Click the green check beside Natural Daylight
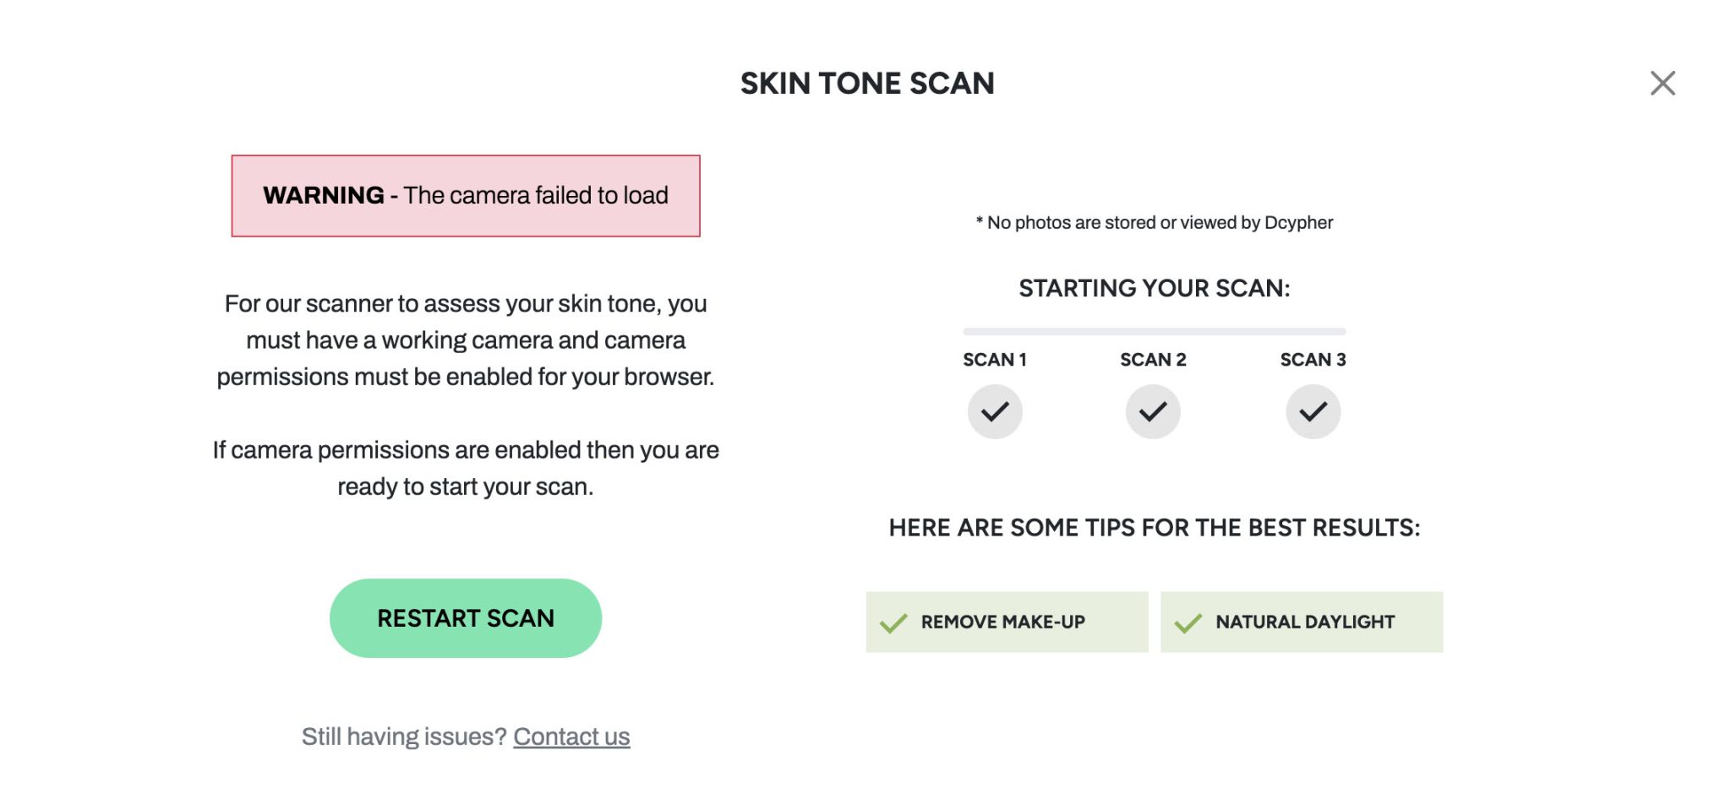The image size is (1731, 799). click(x=1188, y=623)
